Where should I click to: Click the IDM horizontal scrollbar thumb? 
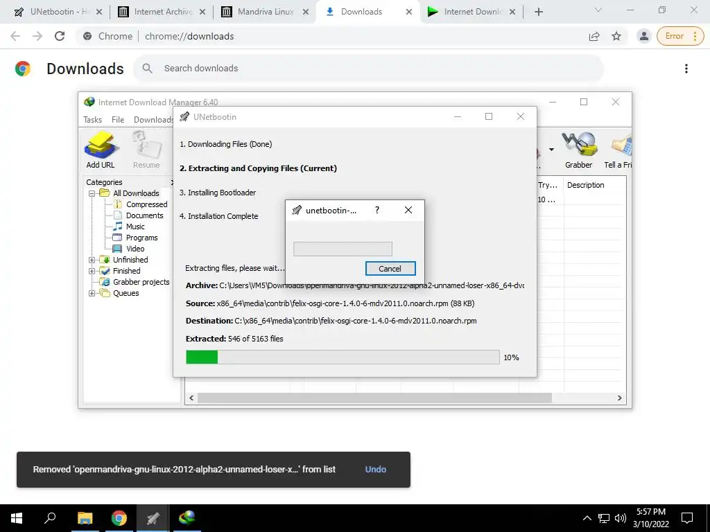[x=374, y=398]
